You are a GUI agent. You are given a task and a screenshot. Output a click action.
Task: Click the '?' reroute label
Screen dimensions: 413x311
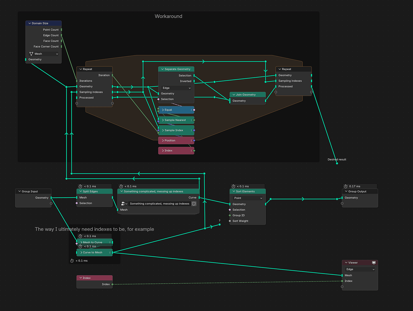pos(219,220)
